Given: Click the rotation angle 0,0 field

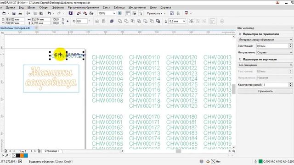Looking at the screenshot, I should pyautogui.click(x=82, y=22).
